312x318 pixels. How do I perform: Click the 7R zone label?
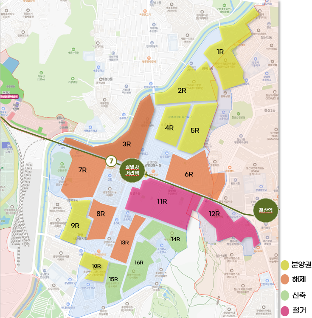coord(83,170)
